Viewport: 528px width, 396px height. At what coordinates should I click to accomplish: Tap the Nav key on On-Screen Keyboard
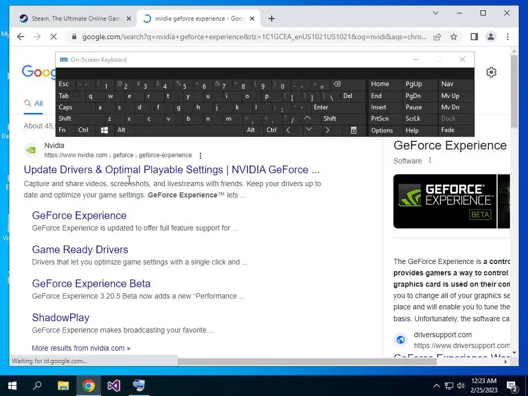click(x=456, y=84)
